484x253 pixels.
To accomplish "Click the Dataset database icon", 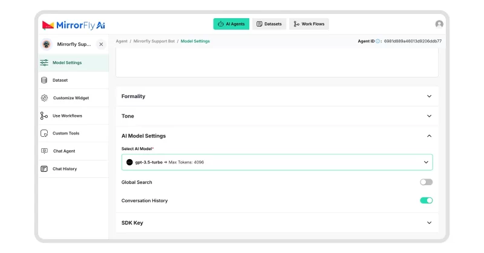I will pos(44,80).
